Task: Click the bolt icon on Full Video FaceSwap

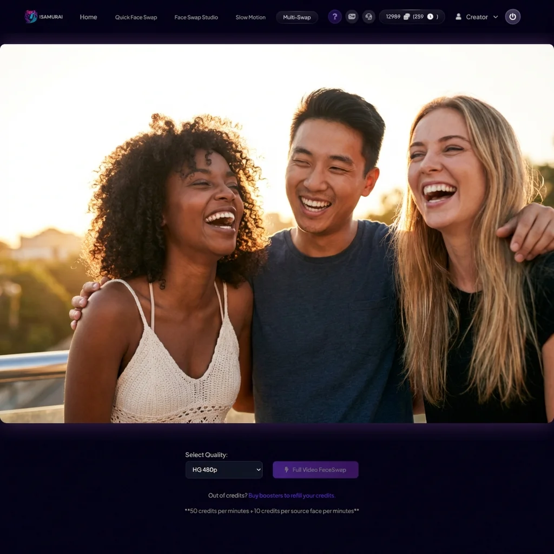Action: 287,470
